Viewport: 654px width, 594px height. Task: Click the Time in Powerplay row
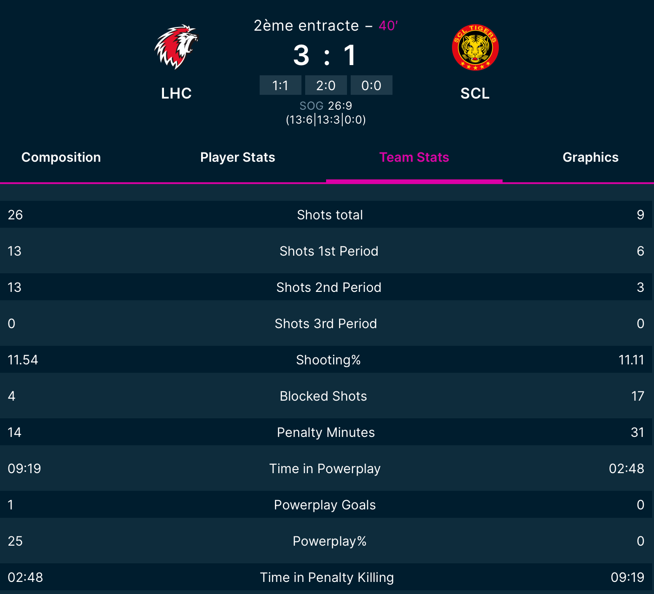pyautogui.click(x=326, y=468)
